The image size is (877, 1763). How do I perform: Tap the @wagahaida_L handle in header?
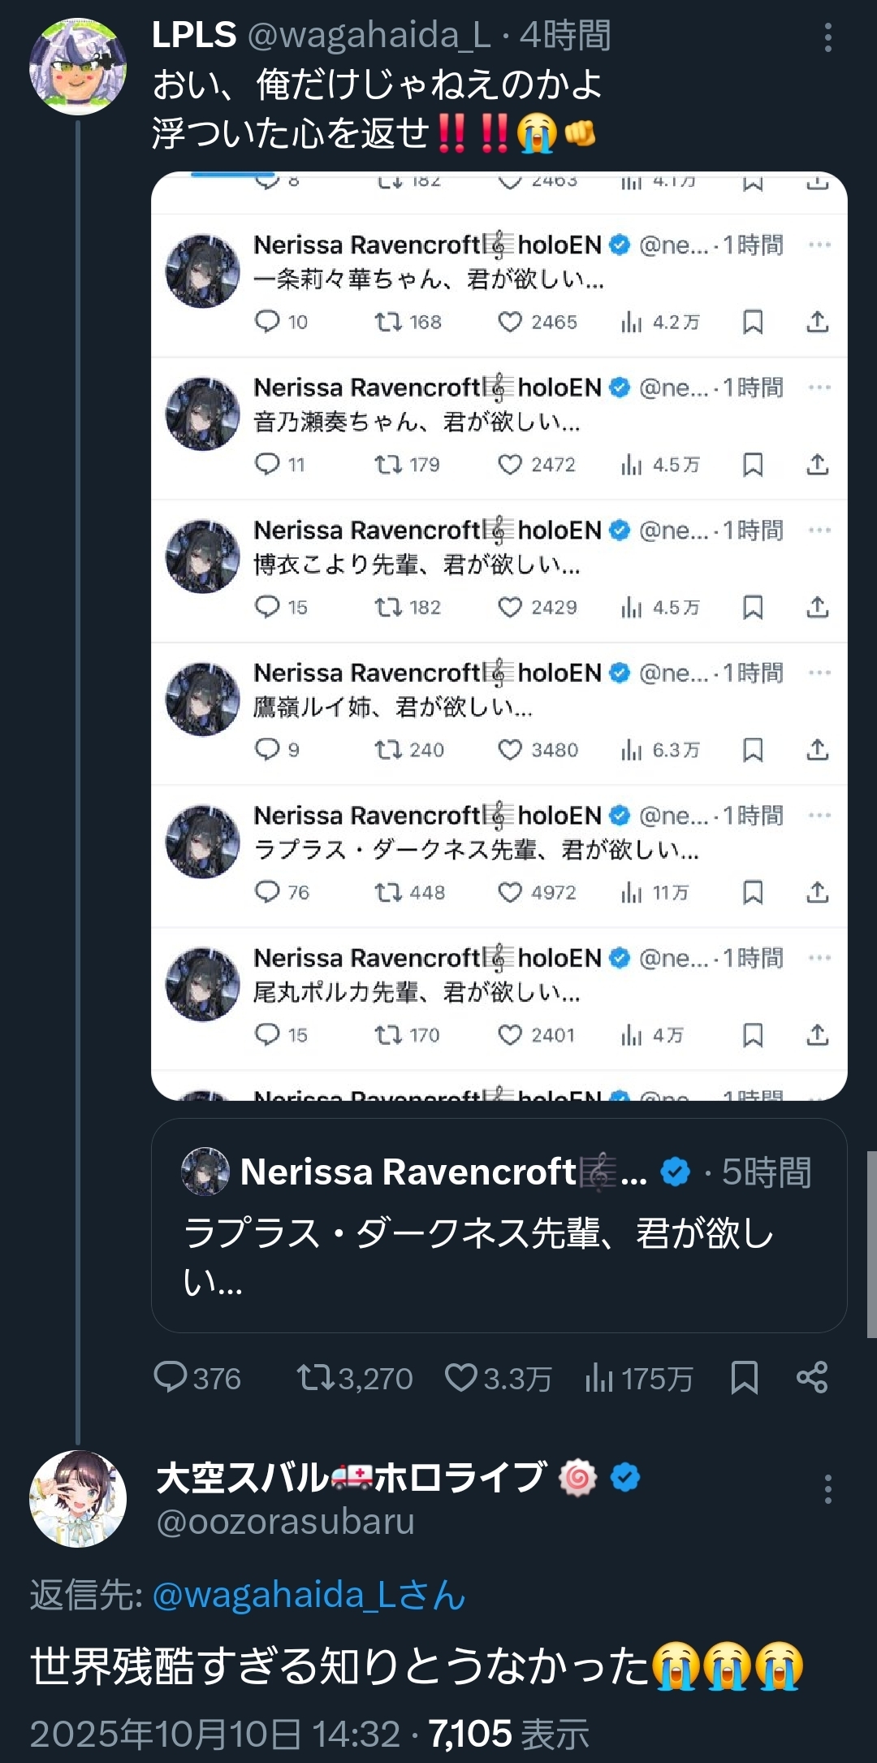[x=369, y=36]
